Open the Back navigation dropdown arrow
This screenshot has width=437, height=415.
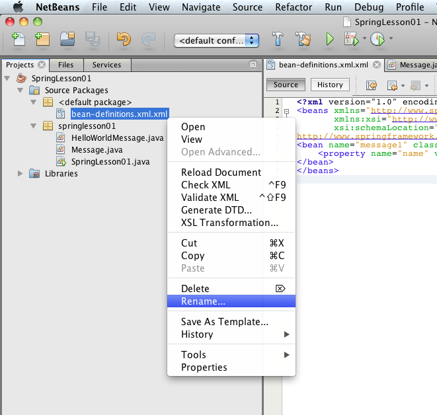click(403, 86)
